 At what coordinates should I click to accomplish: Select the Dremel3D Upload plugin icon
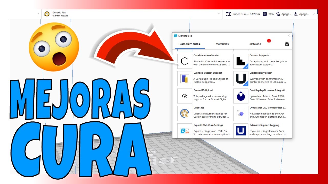pos(185,96)
